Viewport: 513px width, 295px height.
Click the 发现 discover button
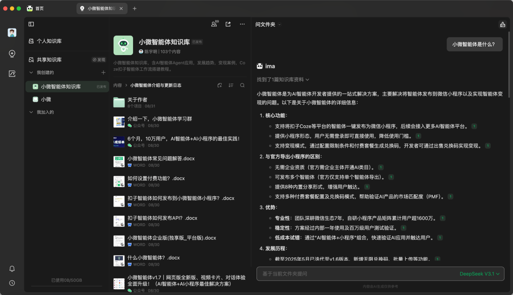click(99, 60)
